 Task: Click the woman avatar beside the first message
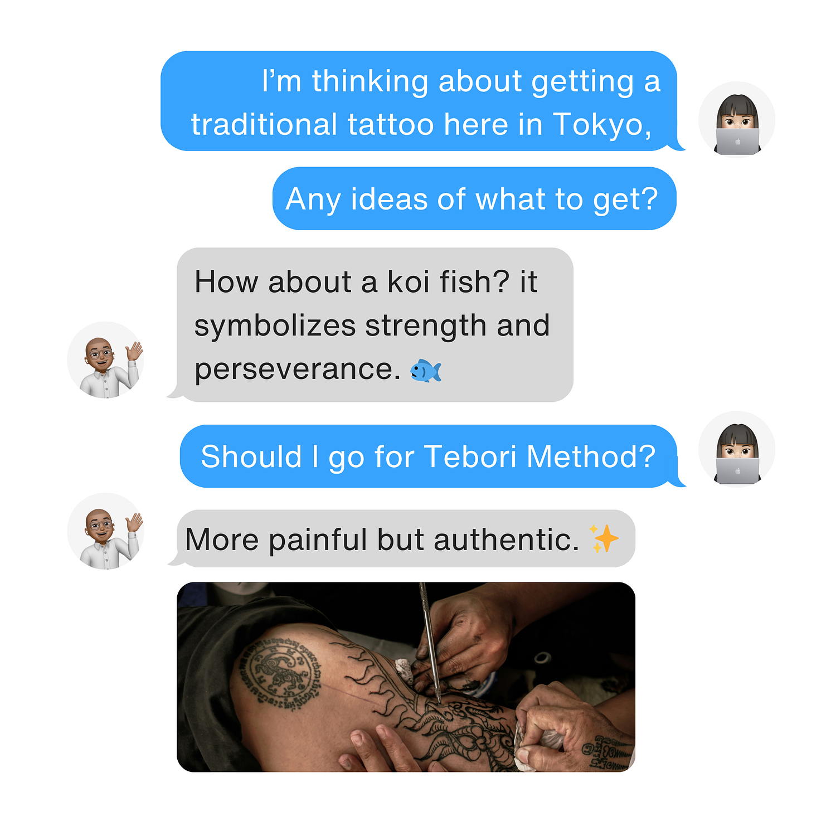[737, 120]
